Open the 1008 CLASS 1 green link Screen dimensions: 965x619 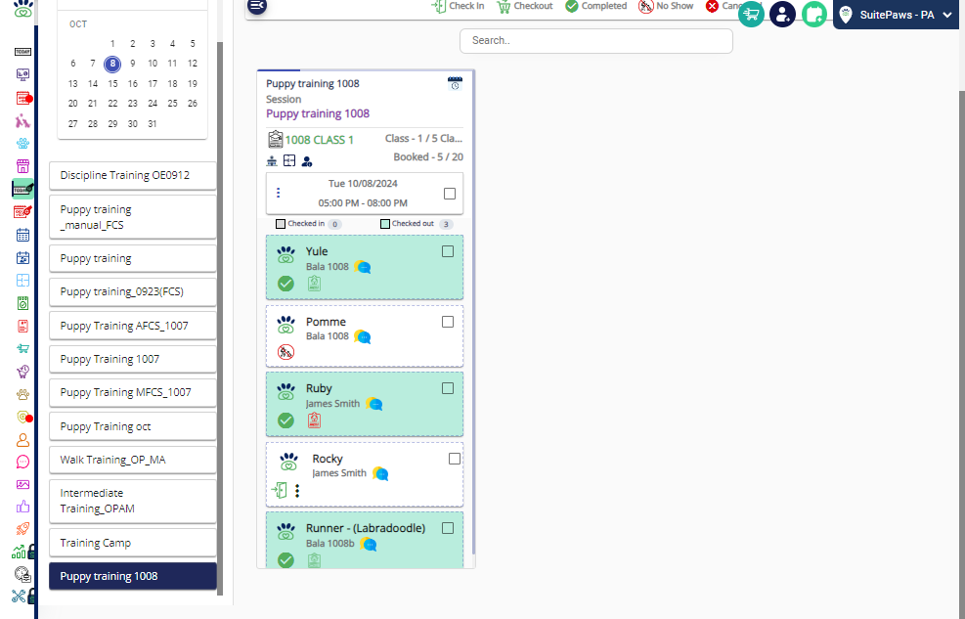[x=319, y=140]
